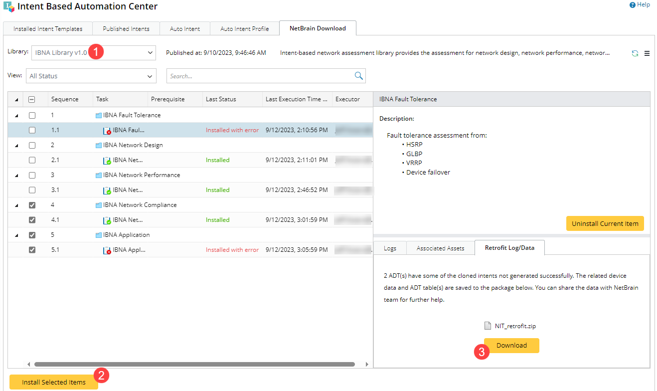Open the Library dropdown

coord(94,53)
